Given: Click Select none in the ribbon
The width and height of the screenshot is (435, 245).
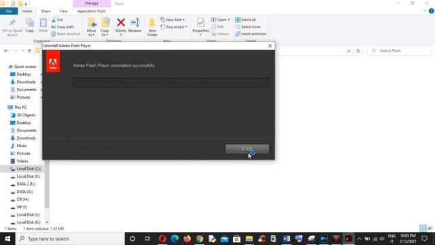Looking at the screenshot, I should (247, 27).
